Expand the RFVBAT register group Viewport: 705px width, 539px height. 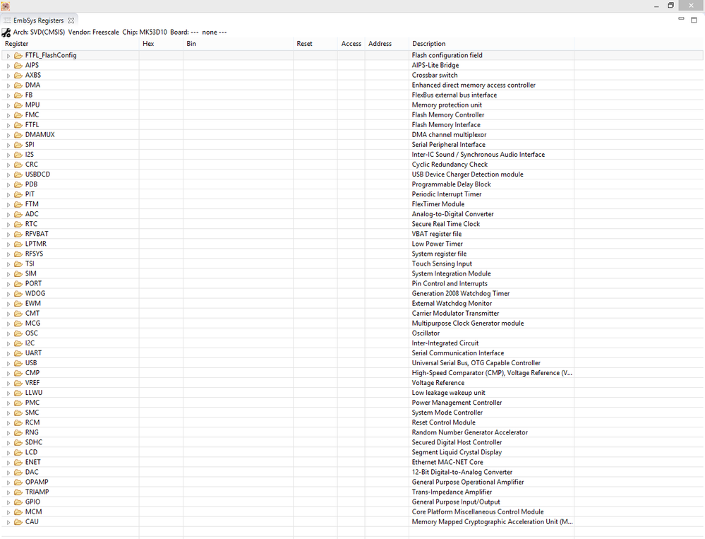[x=8, y=235]
